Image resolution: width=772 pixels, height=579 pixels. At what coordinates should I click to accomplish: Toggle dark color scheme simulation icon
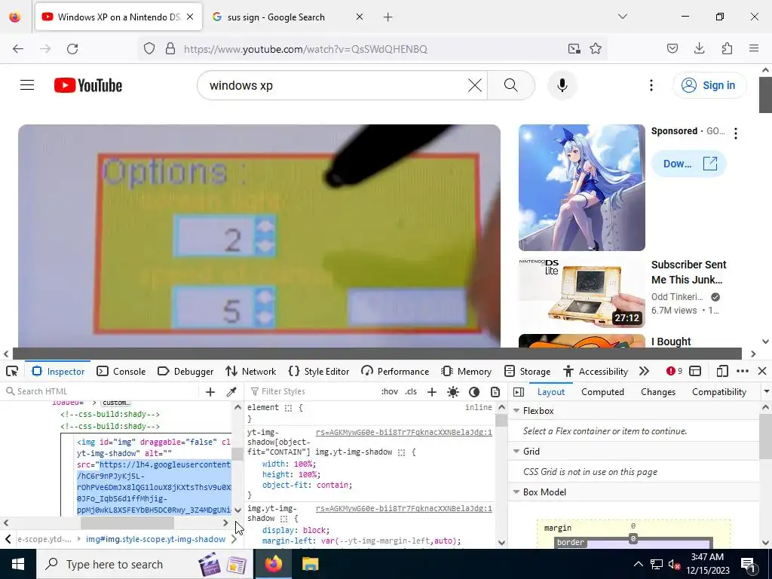click(474, 392)
